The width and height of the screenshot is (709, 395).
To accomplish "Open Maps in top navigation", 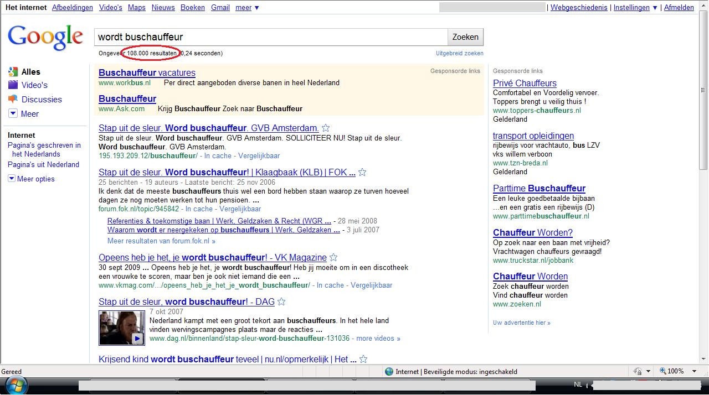I will tap(136, 7).
